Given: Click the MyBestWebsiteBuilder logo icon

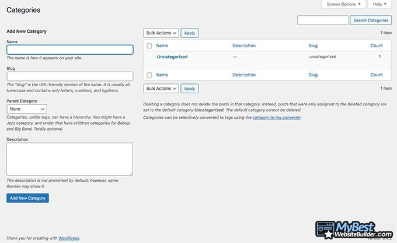Looking at the screenshot, I should coord(327,230).
